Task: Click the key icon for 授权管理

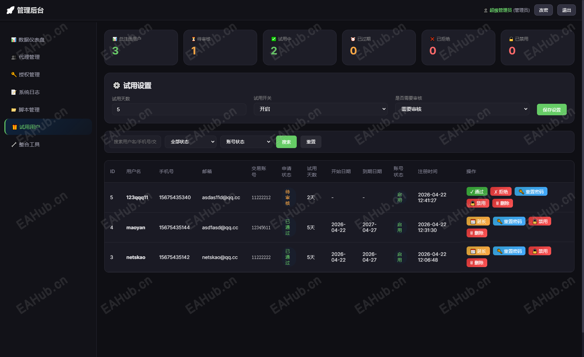Action: point(14,75)
